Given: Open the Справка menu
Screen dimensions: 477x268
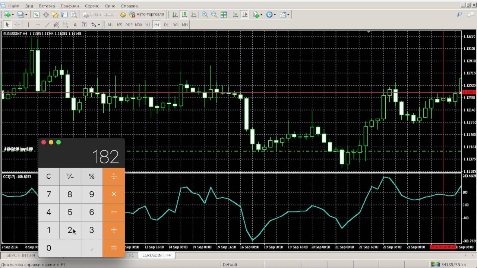Looking at the screenshot, I should click(129, 6).
